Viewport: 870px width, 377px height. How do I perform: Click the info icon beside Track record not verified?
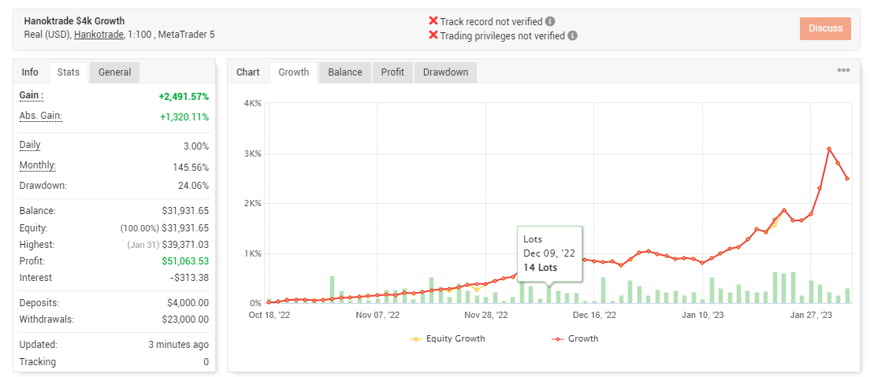pos(550,21)
